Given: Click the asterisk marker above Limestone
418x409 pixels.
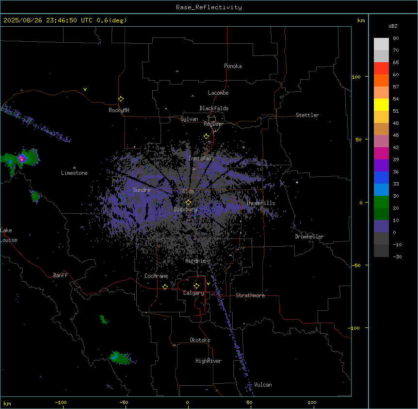Looking at the screenshot, I should [x=74, y=168].
